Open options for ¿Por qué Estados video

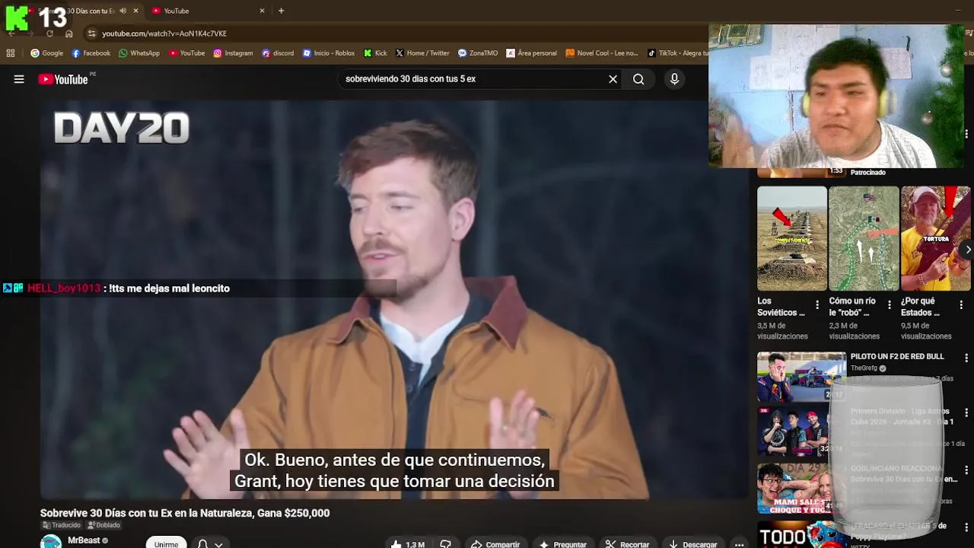click(x=961, y=304)
